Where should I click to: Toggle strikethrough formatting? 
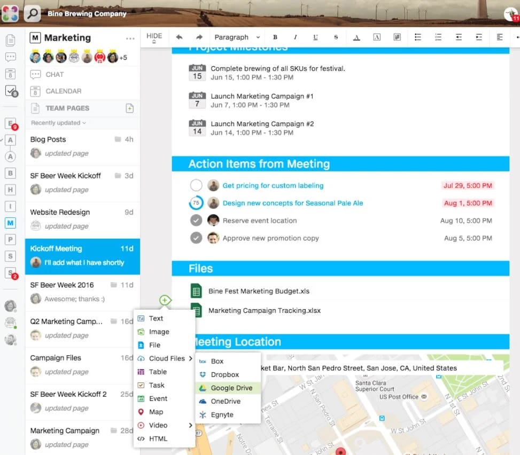click(336, 37)
